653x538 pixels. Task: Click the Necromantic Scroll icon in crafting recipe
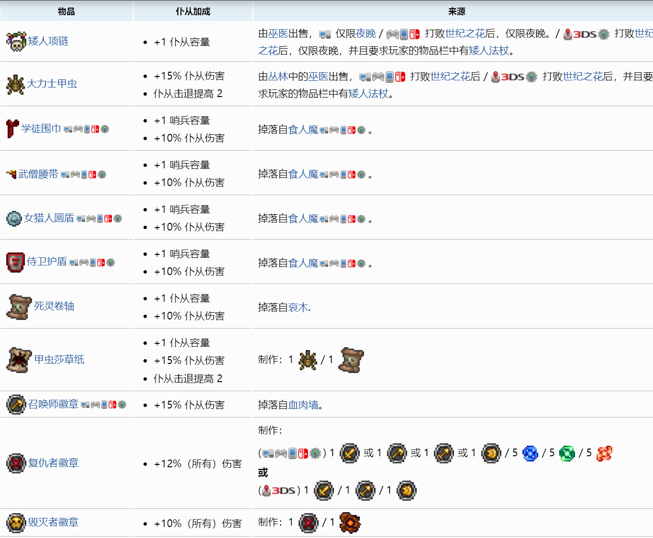351,360
